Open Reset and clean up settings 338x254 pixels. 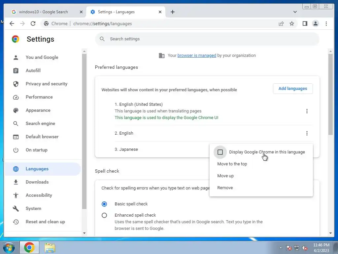42,222
